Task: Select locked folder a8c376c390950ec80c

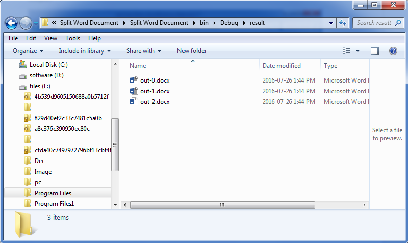Action: click(x=62, y=129)
